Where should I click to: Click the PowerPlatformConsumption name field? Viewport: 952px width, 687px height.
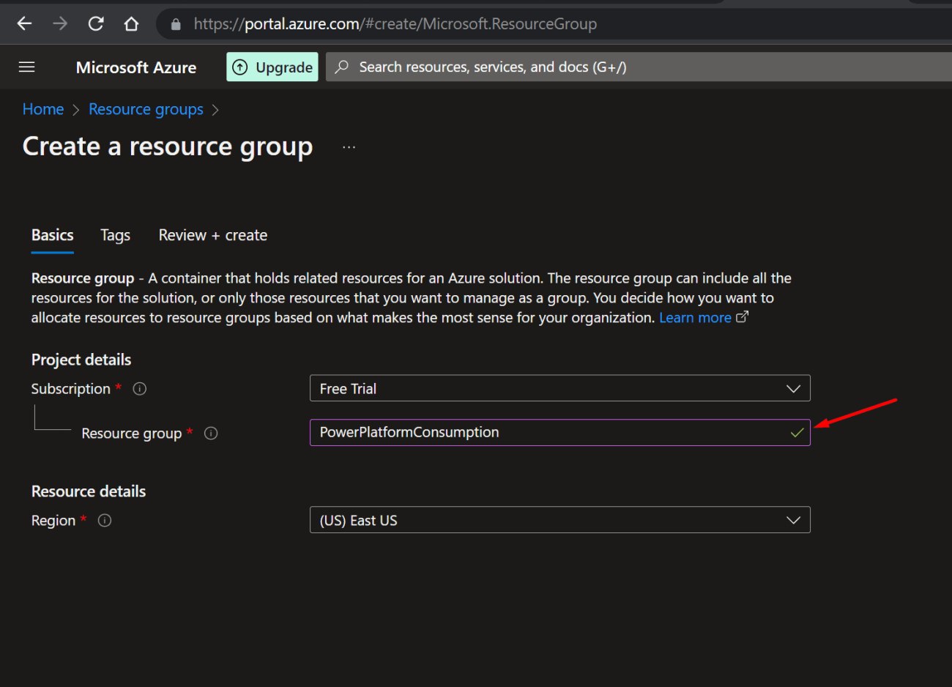pos(513,433)
